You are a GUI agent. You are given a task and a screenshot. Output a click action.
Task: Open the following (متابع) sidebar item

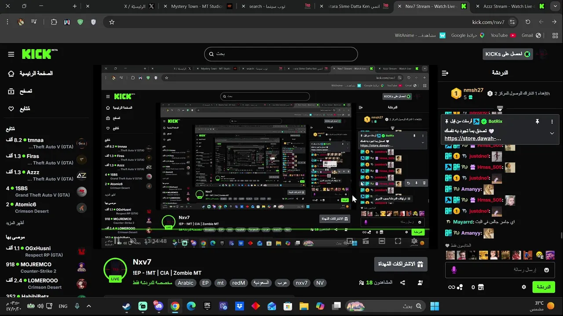pyautogui.click(x=19, y=109)
